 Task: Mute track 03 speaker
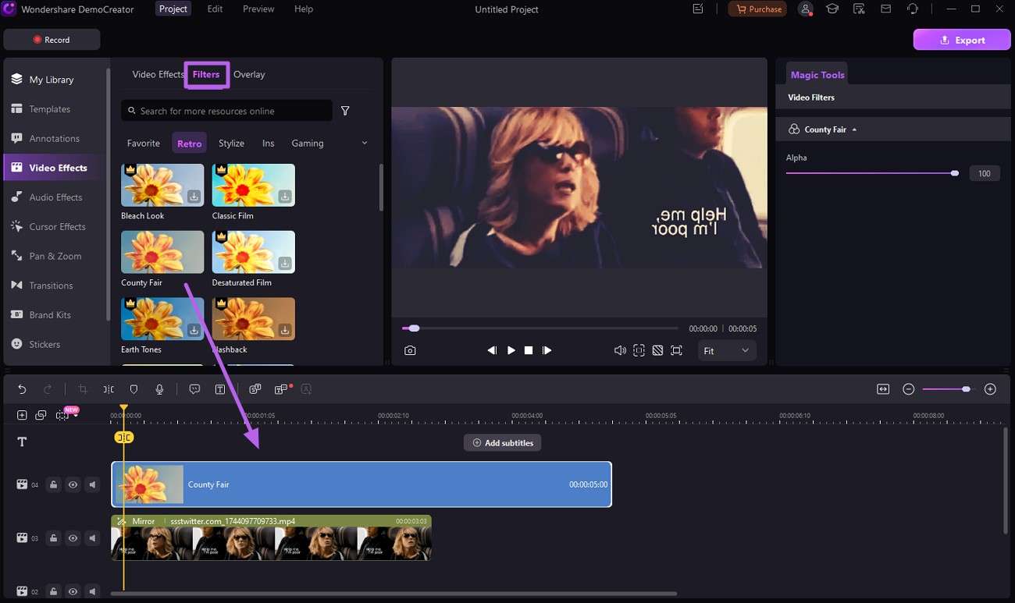[92, 538]
